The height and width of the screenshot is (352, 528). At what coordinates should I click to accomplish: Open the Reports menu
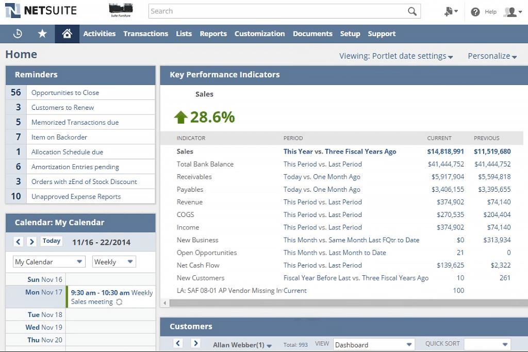(213, 33)
